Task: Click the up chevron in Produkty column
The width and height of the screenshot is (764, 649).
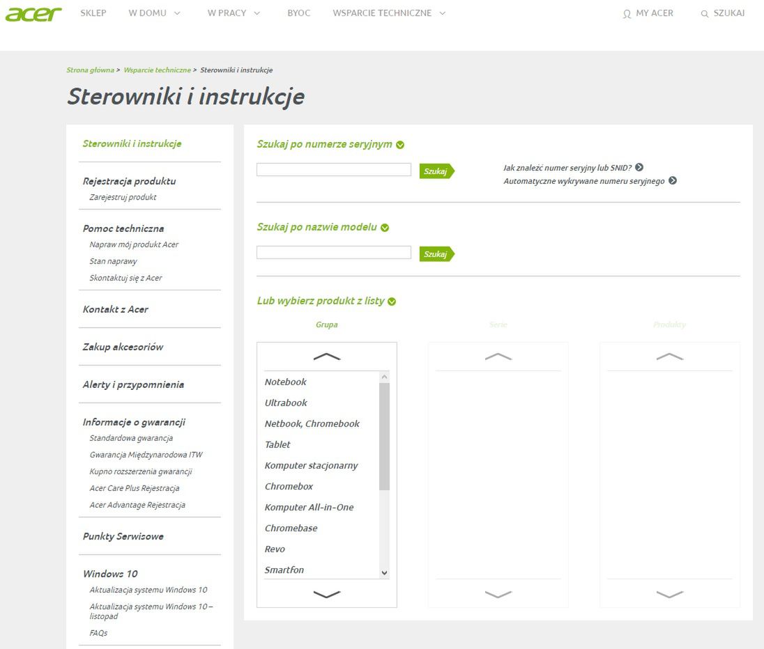Action: click(670, 357)
